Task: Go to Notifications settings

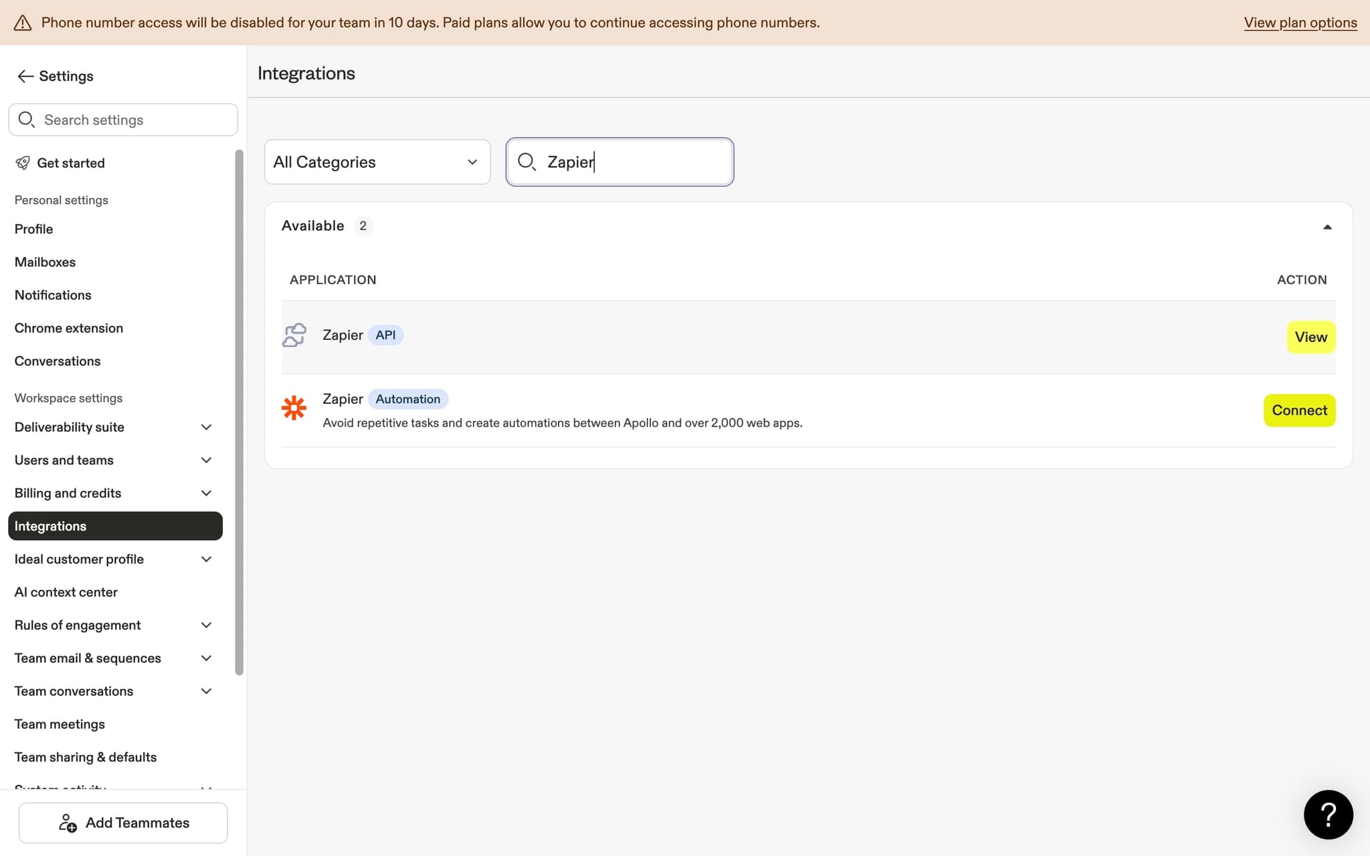Action: [53, 295]
